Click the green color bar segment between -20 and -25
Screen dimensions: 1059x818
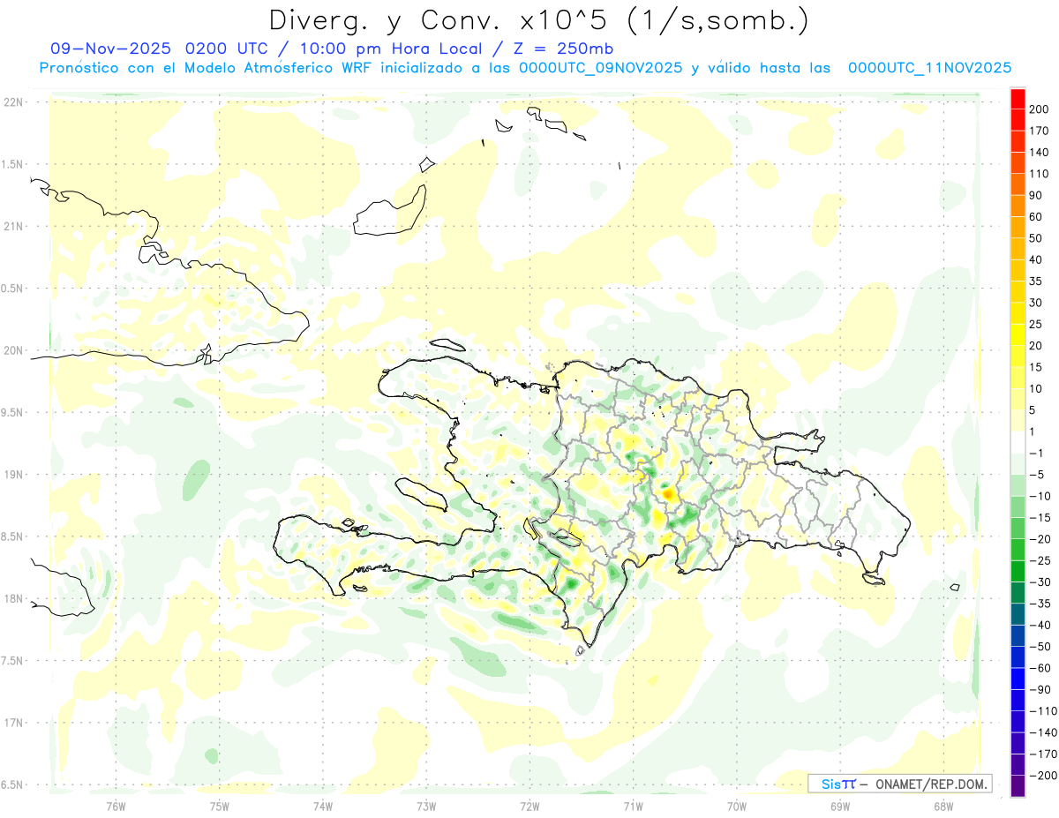(1018, 549)
